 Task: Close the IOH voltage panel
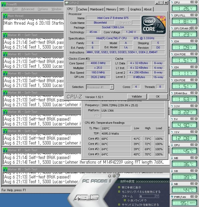196,41
